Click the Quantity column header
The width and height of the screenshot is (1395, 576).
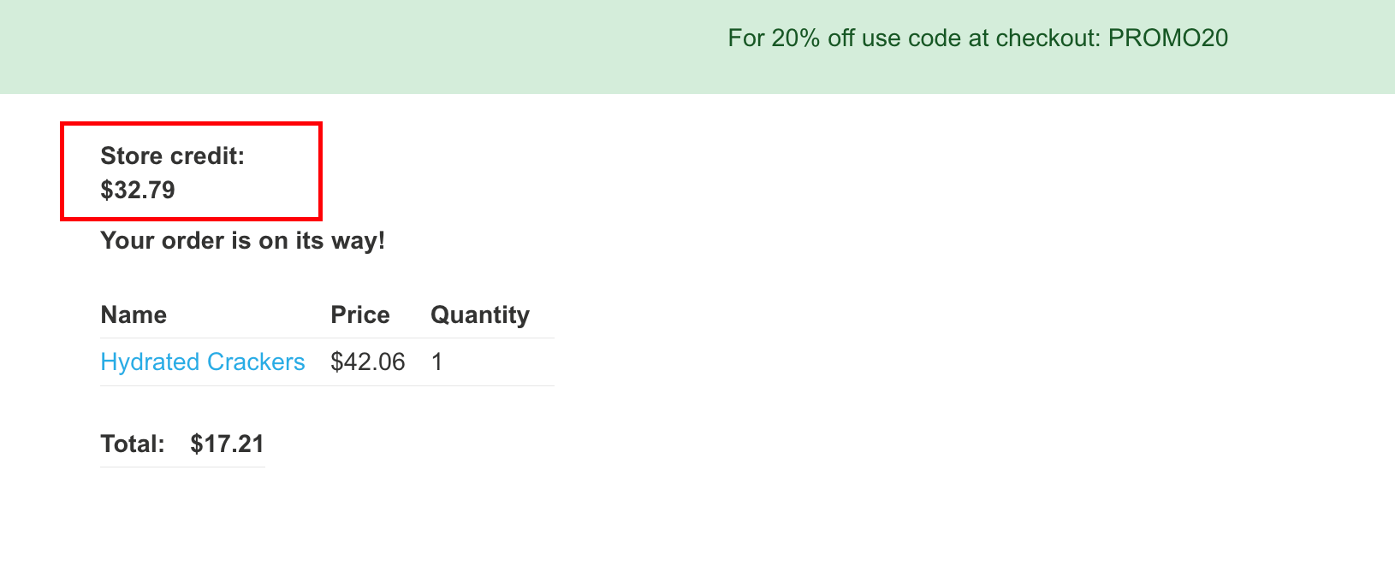coord(479,315)
